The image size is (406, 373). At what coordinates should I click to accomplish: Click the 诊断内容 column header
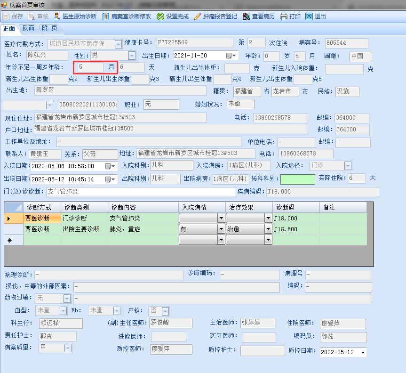pos(143,207)
